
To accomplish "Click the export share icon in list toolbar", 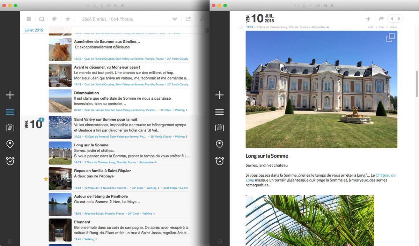I will pyautogui.click(x=188, y=19).
